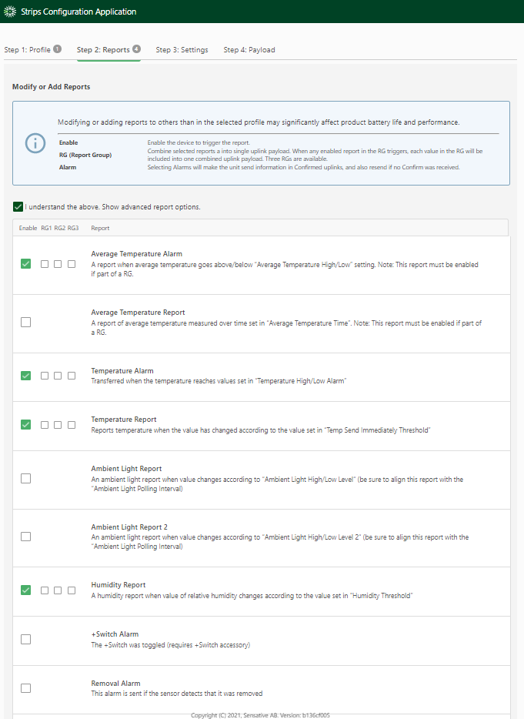Uncheck 'I understand the above' advanced options checkbox
The width and height of the screenshot is (524, 719).
[18, 207]
